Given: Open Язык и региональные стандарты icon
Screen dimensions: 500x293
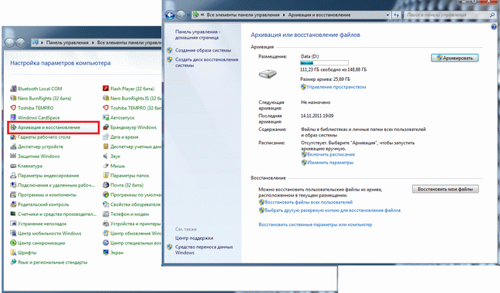Looking at the screenshot, I should (x=13, y=262).
